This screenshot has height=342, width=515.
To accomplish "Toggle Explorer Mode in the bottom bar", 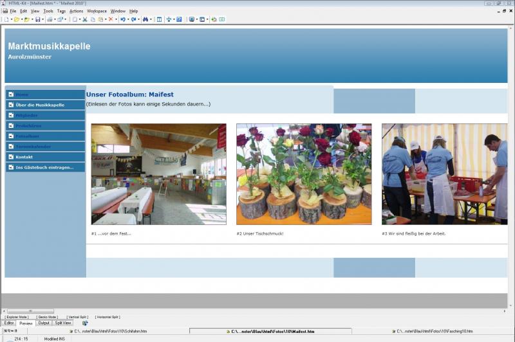I will point(17,317).
